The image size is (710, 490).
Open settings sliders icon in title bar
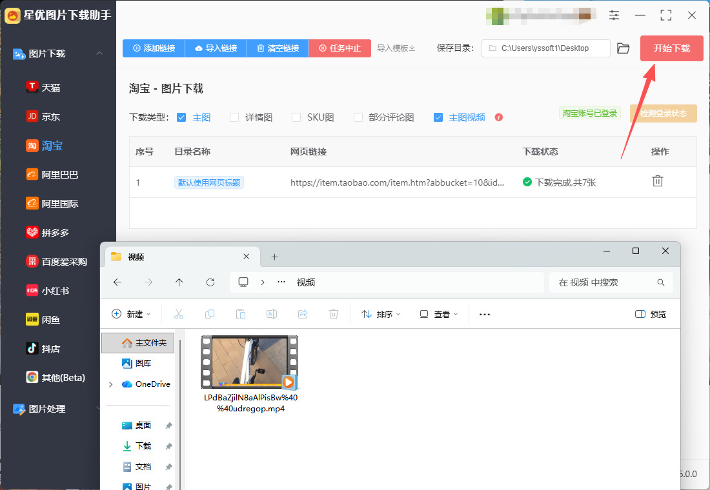pyautogui.click(x=614, y=15)
